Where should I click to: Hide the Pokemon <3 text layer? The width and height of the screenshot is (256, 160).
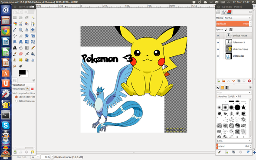[218, 42]
